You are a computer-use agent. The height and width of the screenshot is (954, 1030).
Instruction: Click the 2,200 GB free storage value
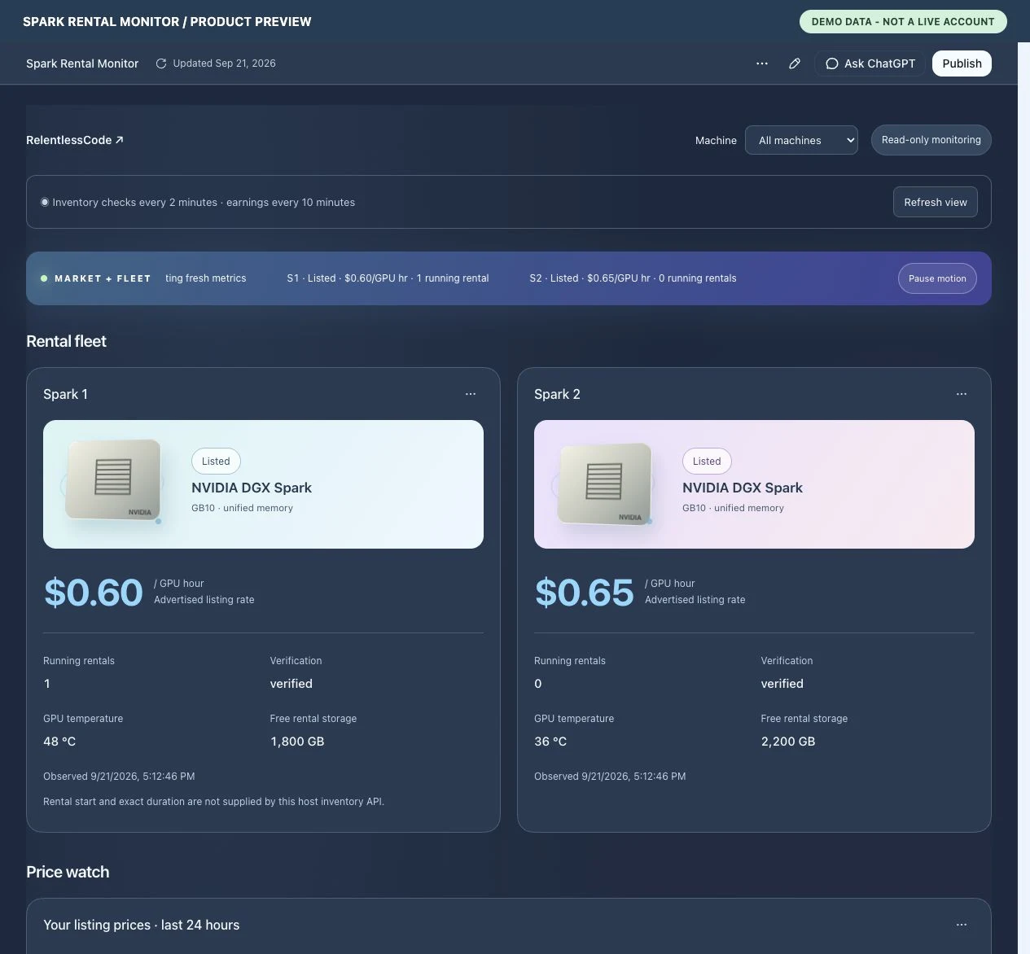pyautogui.click(x=788, y=742)
